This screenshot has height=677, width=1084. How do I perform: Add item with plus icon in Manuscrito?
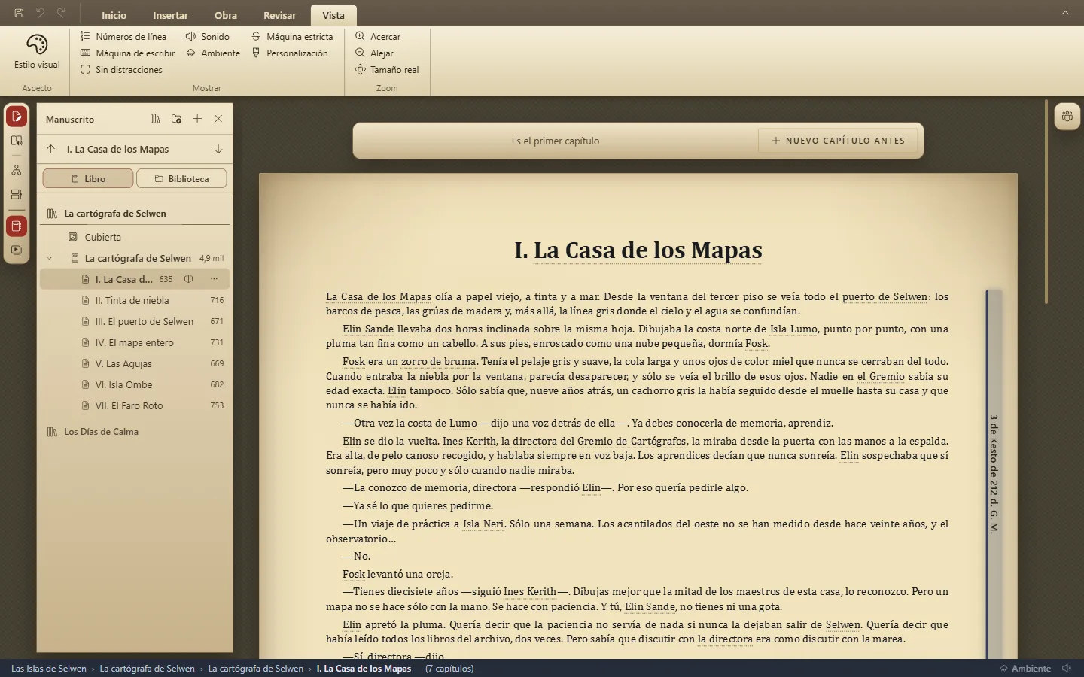[x=197, y=119]
